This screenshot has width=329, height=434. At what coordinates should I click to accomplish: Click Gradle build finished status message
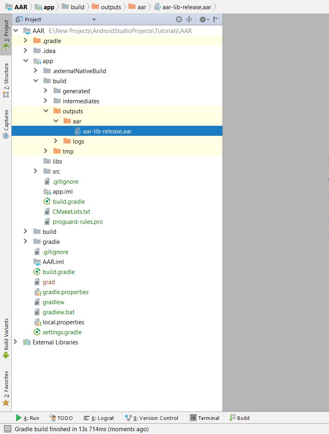pos(82,429)
